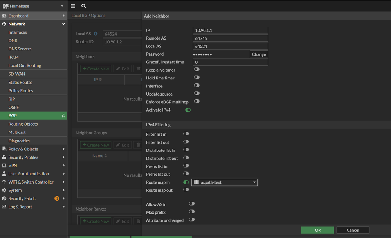The height and width of the screenshot is (238, 391).
Task: Turn on the Route map out toggle
Action: [x=186, y=190]
